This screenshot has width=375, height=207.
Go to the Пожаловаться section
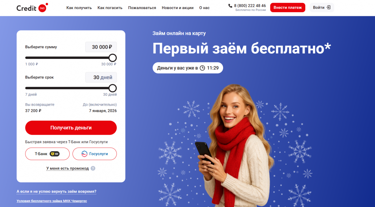tap(142, 8)
